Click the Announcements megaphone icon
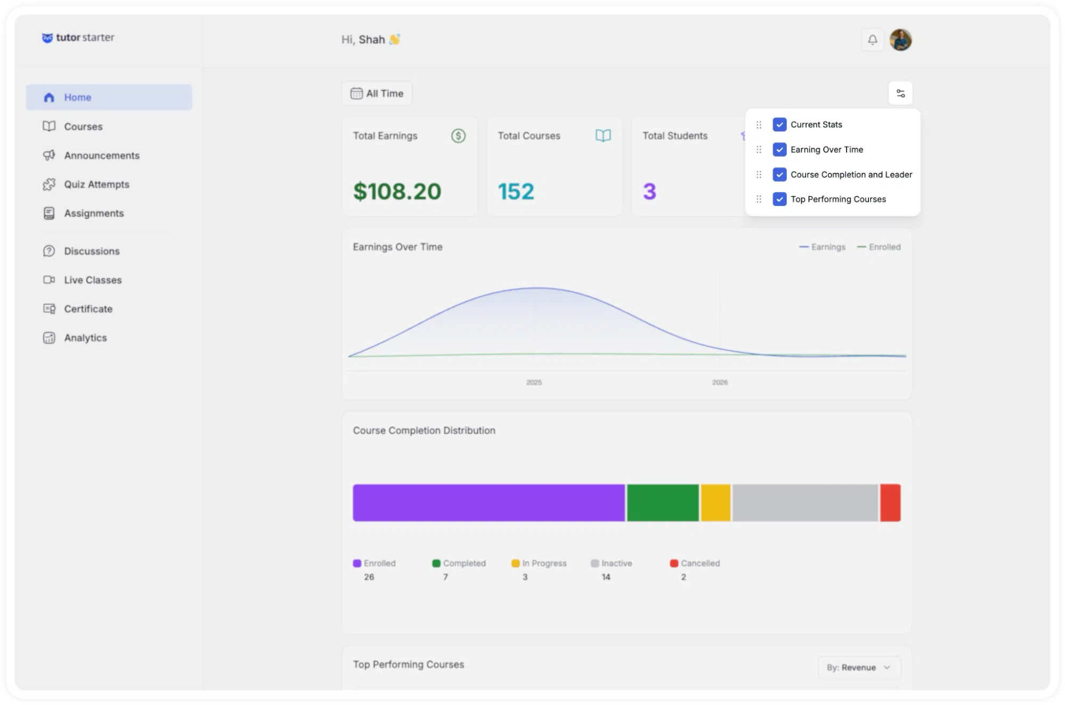Image resolution: width=1065 pixels, height=705 pixels. click(x=49, y=155)
